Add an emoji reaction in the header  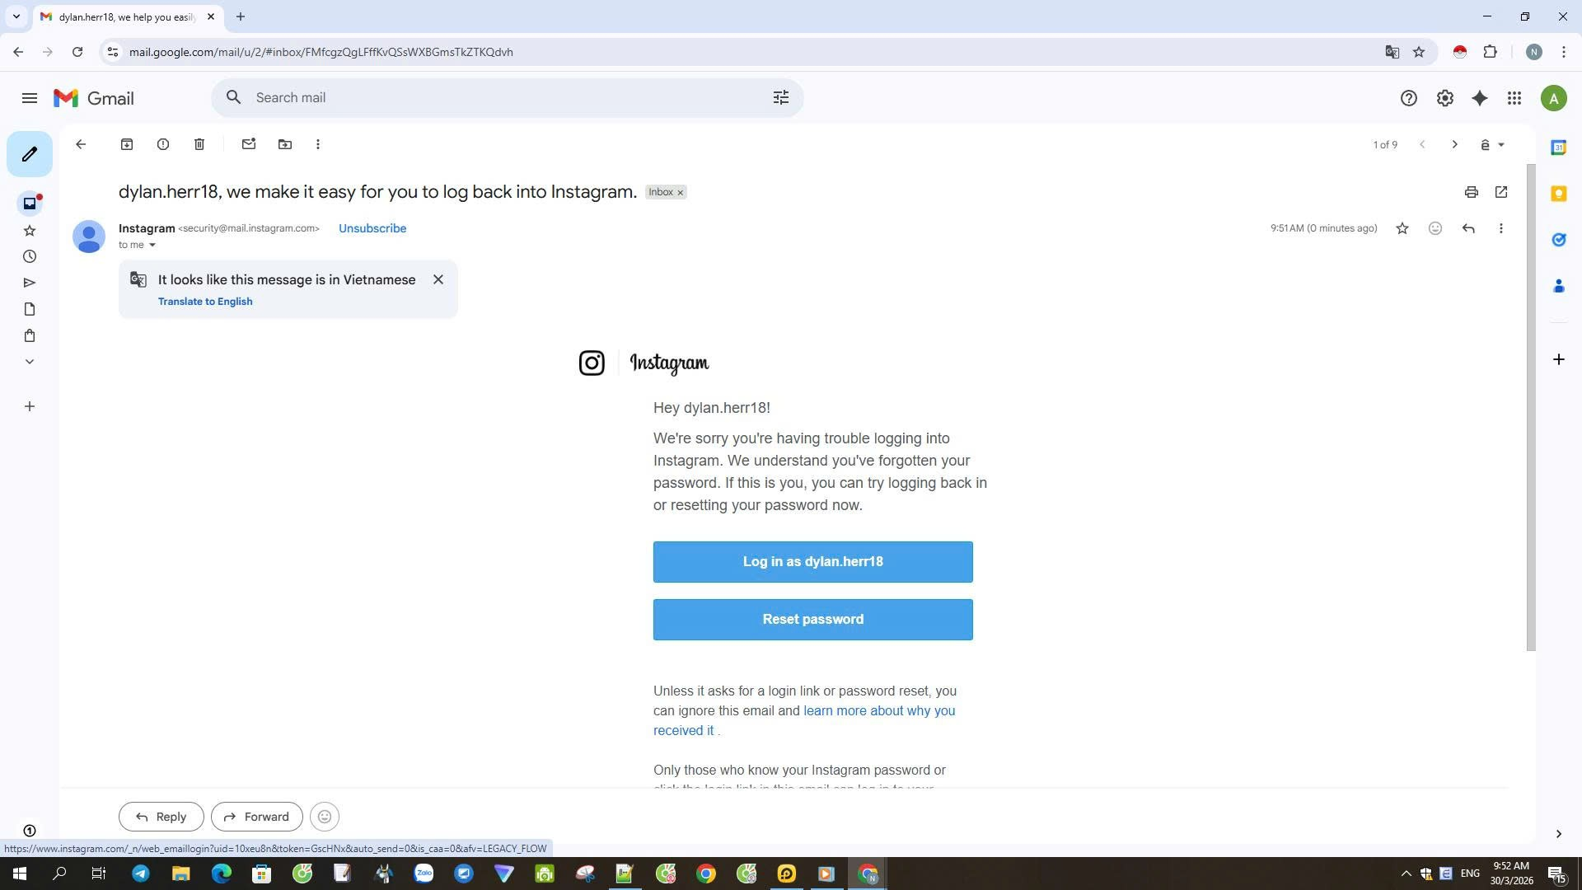tap(1435, 228)
